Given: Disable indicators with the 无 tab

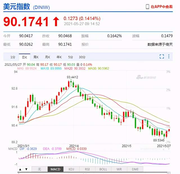Looking at the screenshot, I should click(39, 169).
